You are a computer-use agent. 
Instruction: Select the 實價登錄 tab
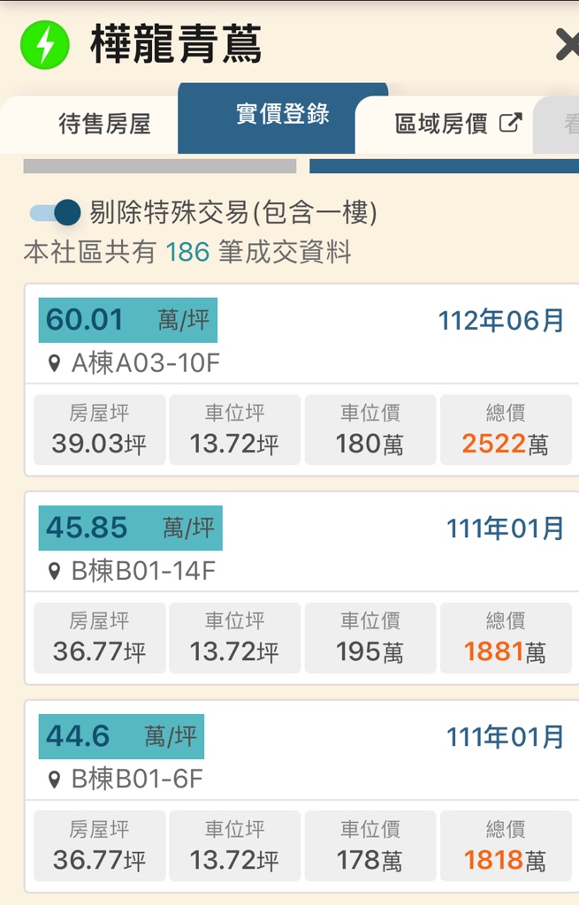282,114
